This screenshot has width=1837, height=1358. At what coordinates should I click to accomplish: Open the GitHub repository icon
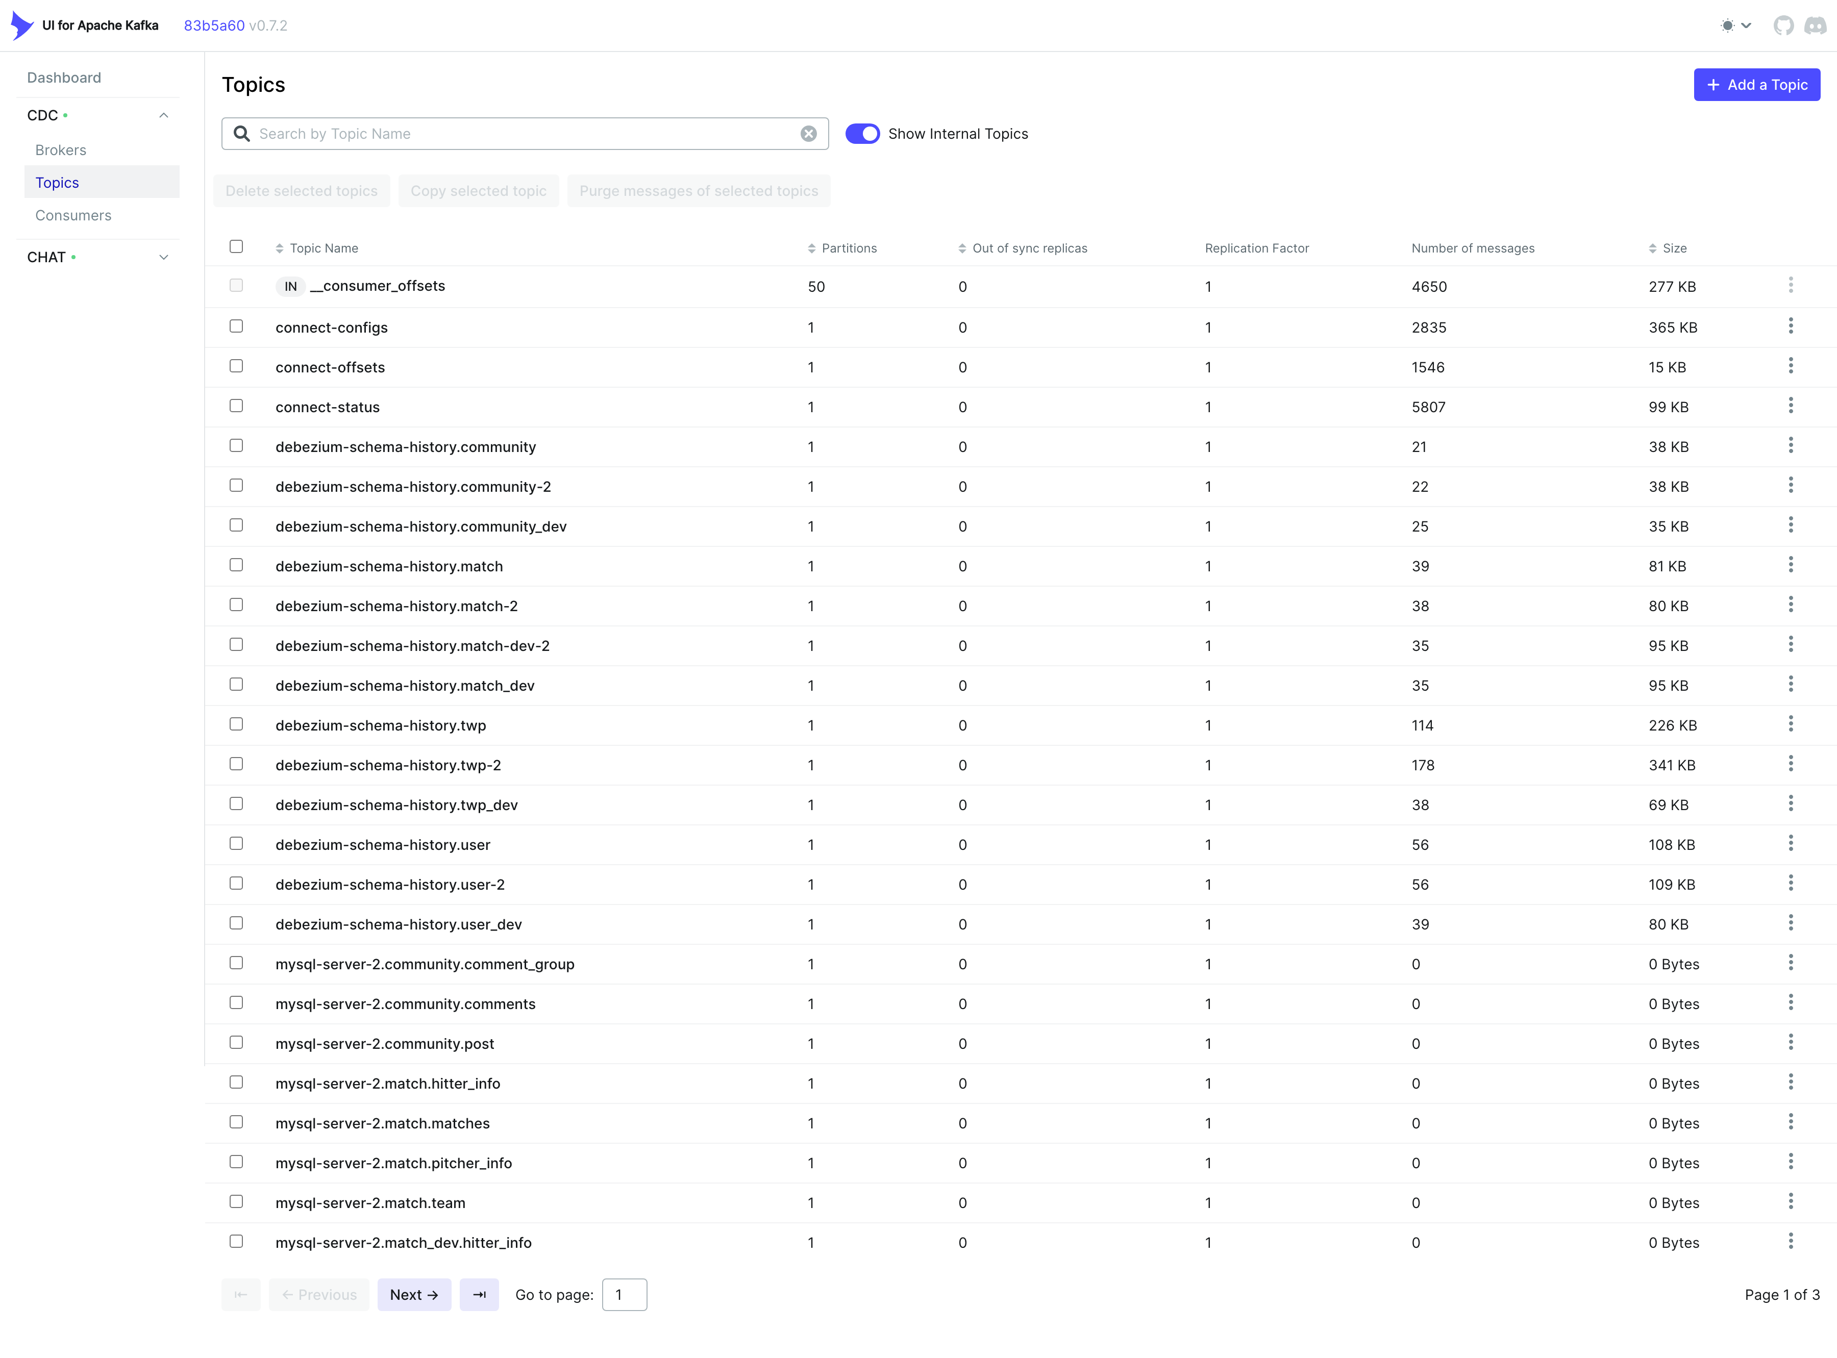(1783, 26)
